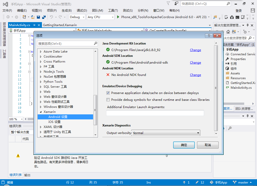Click the Home icon in Solution Explorer
This screenshot has height=186, width=257.
(x=228, y=32)
